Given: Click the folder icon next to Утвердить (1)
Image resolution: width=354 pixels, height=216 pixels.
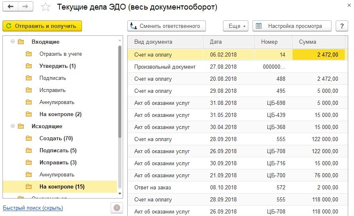Looking at the screenshot, I should [x=29, y=66].
